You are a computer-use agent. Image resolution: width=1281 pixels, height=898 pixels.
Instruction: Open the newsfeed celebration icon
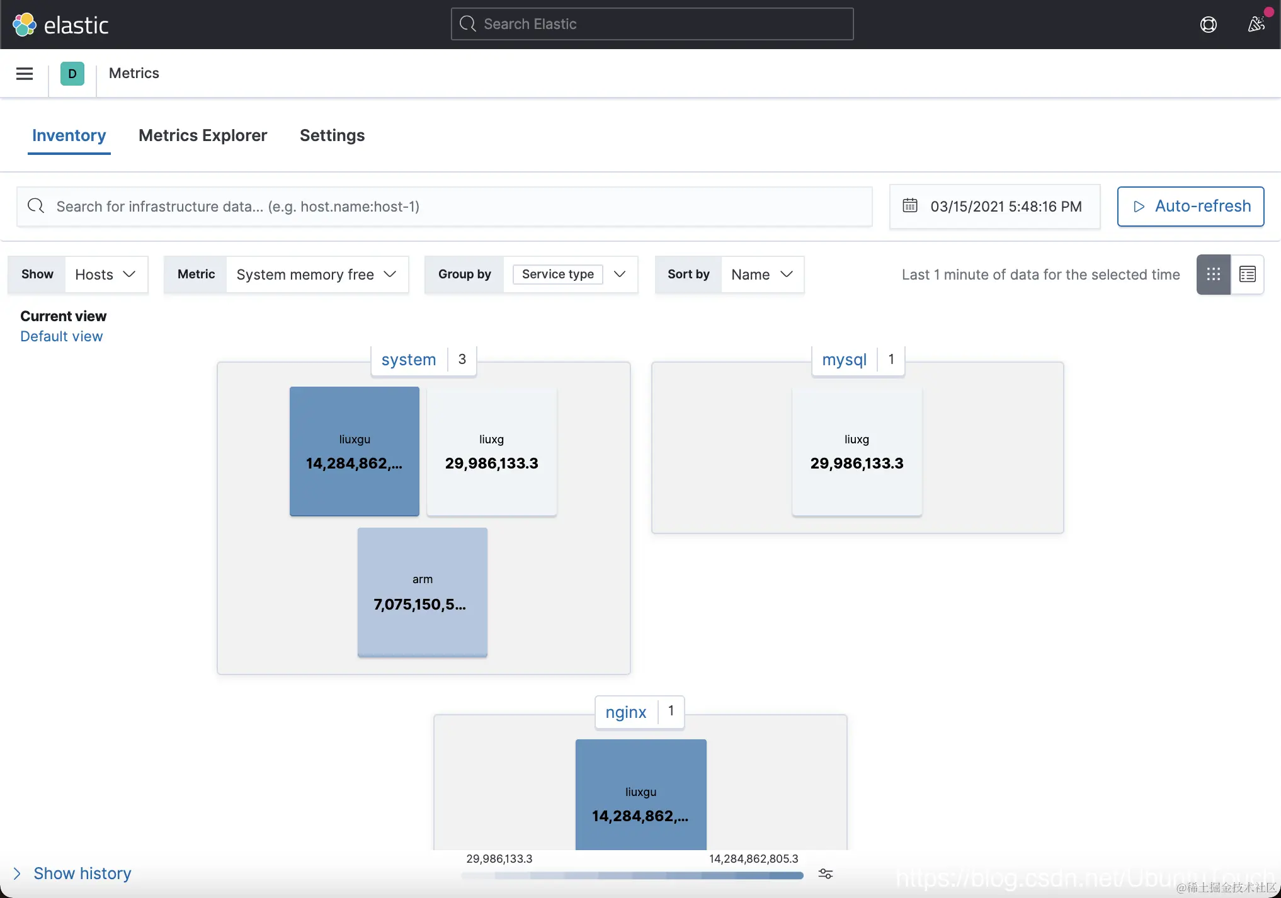click(1256, 24)
